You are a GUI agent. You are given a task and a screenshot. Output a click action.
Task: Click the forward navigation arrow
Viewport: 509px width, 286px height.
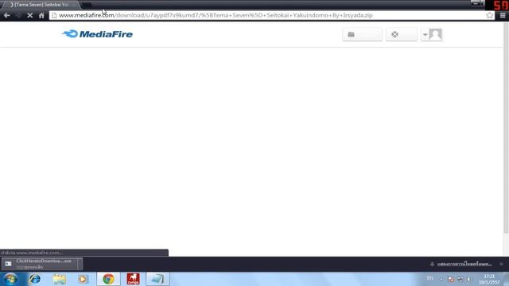click(x=18, y=15)
